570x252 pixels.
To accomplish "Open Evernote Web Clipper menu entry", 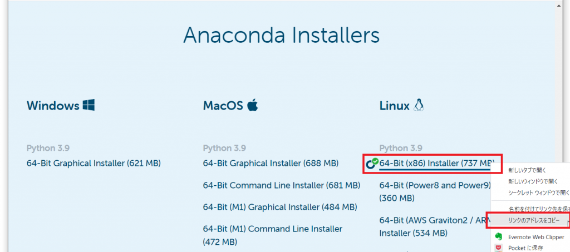I will coord(535,237).
